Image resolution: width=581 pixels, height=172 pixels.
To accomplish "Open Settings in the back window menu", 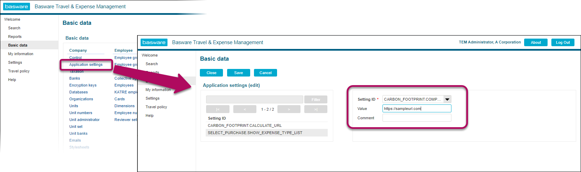I will pos(15,62).
